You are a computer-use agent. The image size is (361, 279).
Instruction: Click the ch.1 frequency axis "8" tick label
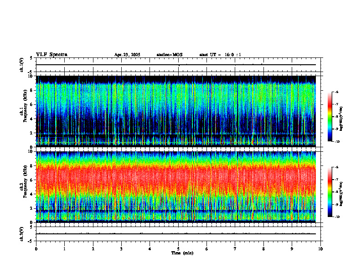point(31,90)
